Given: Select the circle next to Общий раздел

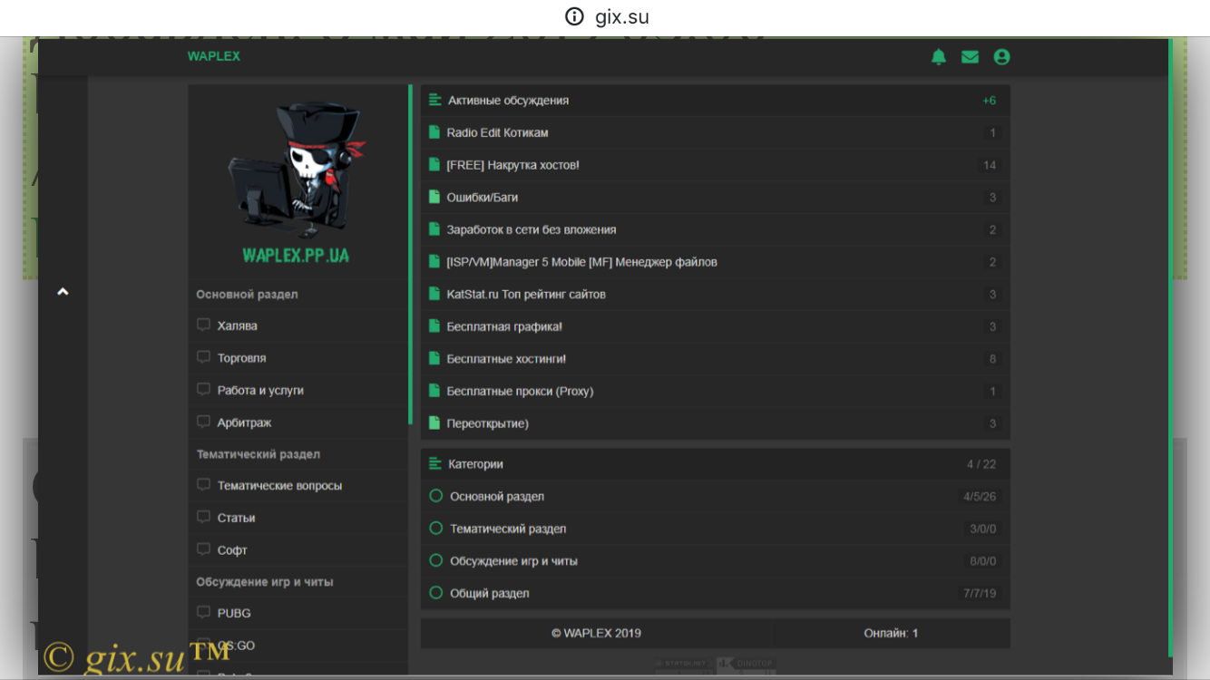Looking at the screenshot, I should point(435,593).
